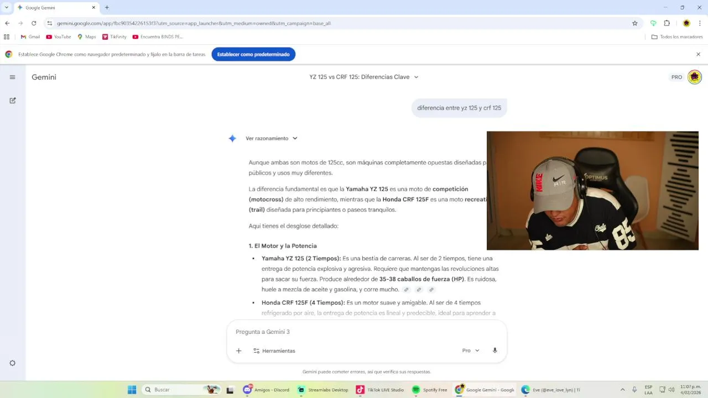Click the address bar URL
The image size is (708, 398).
point(194,23)
